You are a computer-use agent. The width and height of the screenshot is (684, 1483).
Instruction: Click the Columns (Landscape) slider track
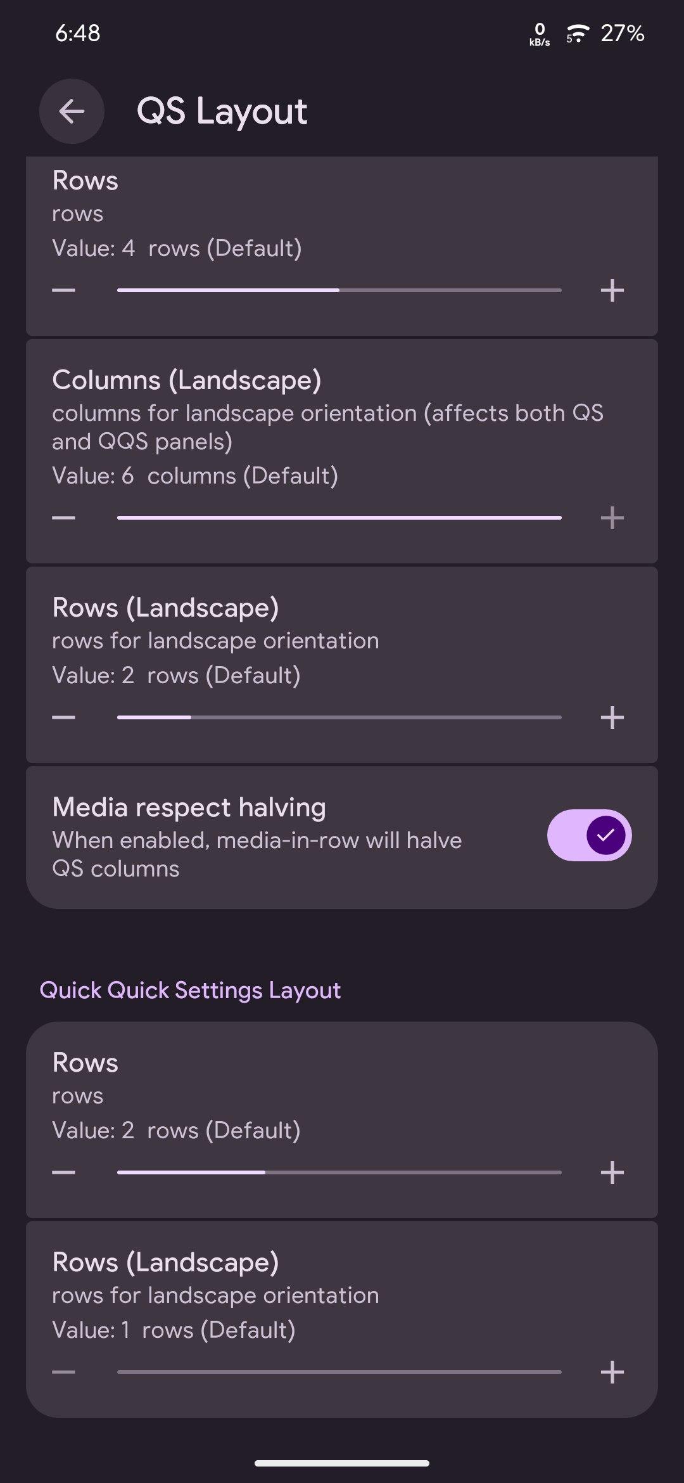(x=339, y=518)
